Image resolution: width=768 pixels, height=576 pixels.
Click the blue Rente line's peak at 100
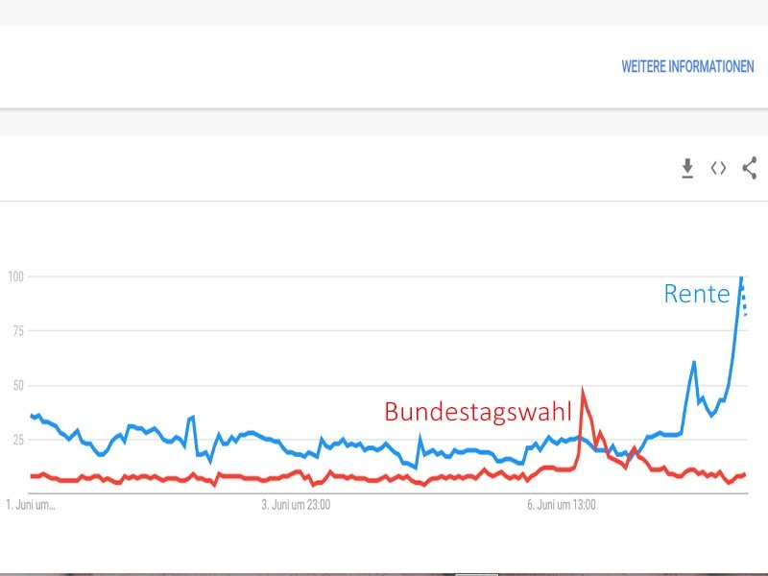[x=741, y=278]
